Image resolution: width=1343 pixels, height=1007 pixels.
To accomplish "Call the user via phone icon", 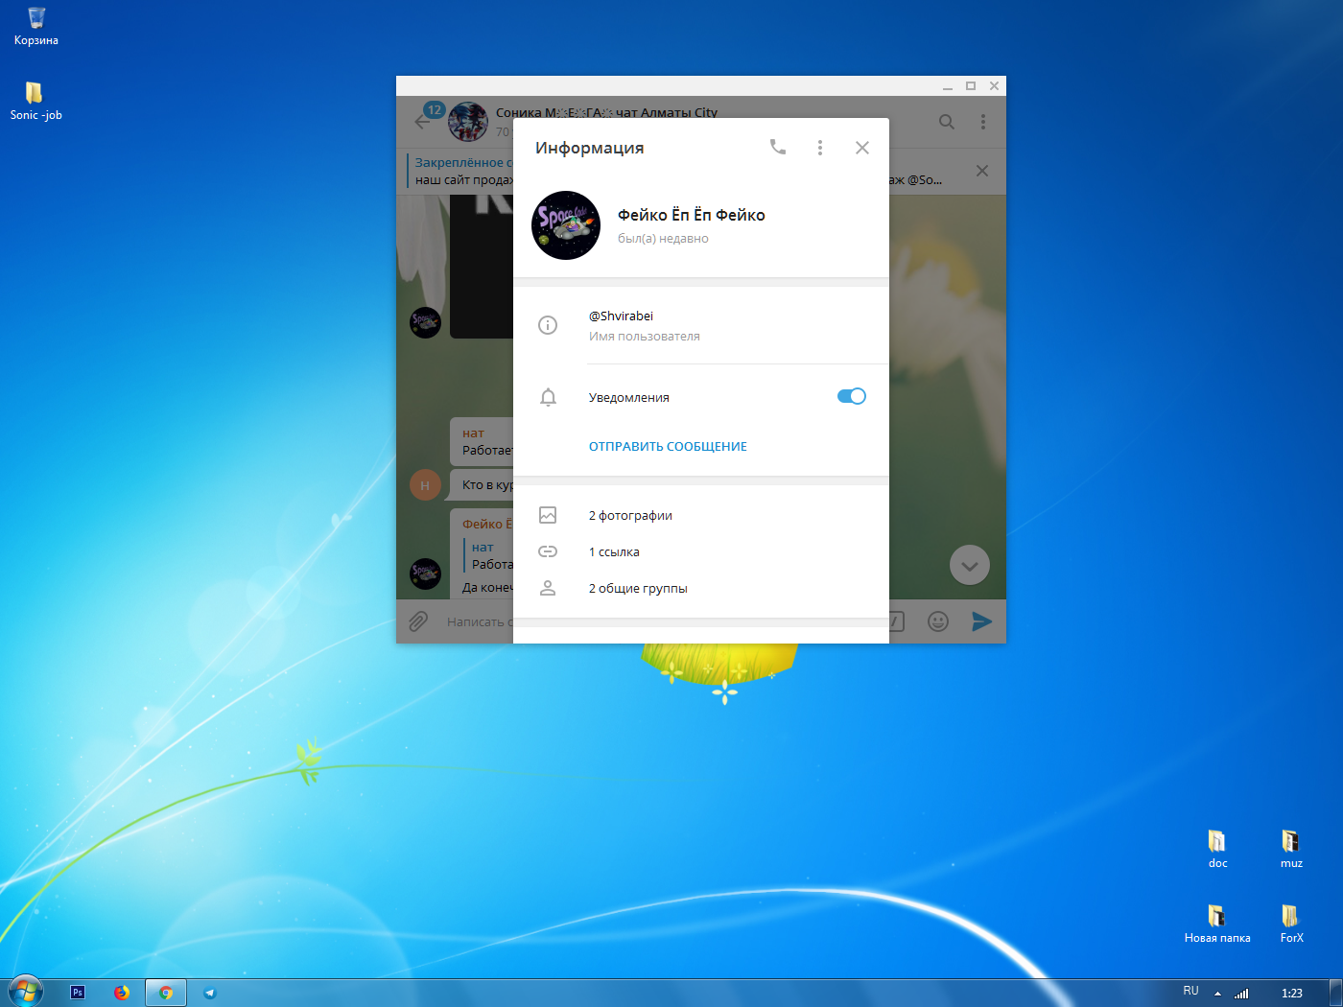I will coord(778,147).
